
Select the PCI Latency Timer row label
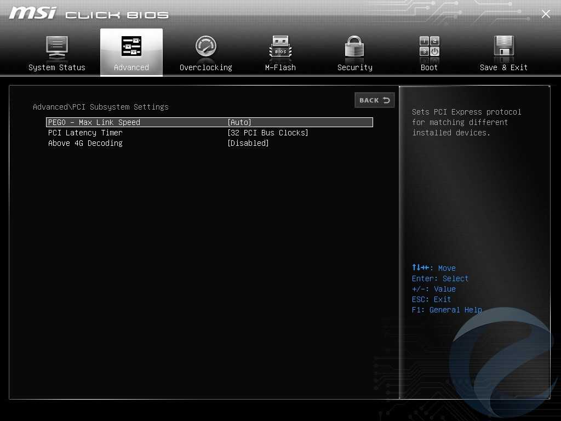[x=85, y=133]
